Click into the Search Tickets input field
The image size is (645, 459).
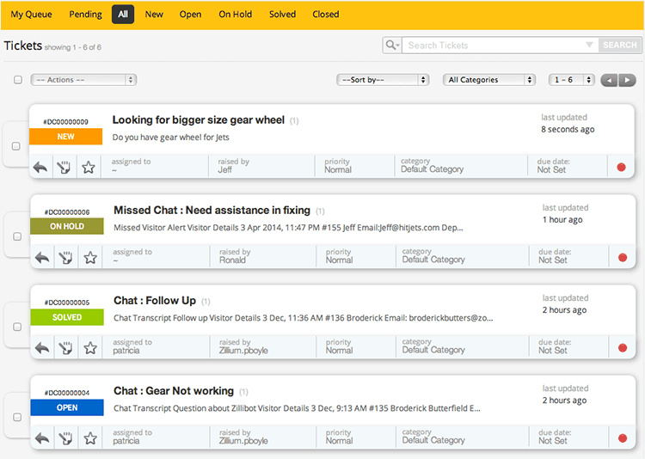494,46
